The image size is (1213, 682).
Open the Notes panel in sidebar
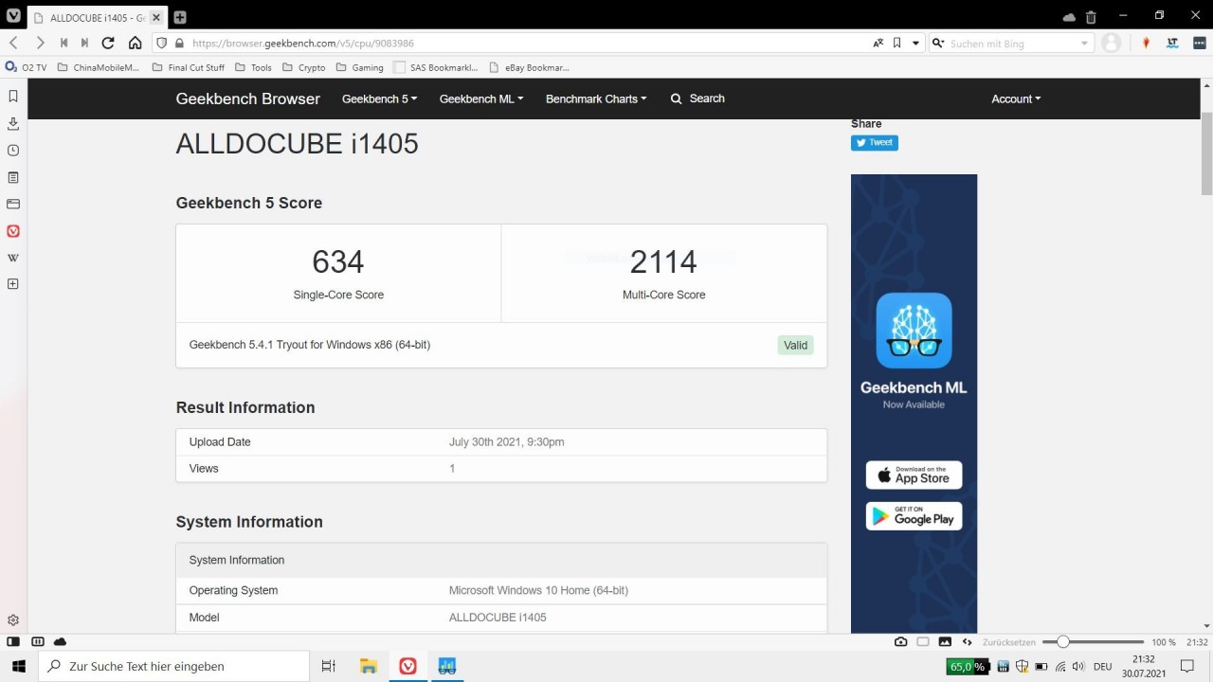(13, 177)
